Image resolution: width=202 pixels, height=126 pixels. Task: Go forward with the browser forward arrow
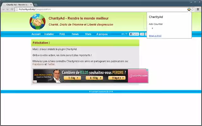(x=8, y=9)
